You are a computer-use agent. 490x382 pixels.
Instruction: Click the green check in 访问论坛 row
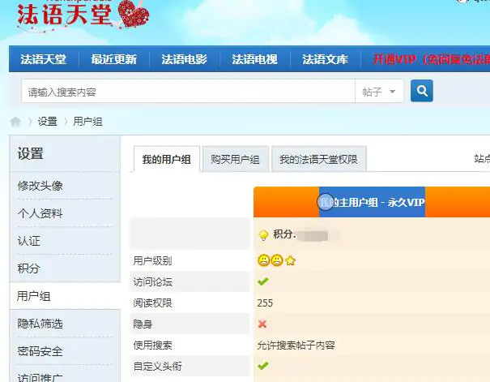click(262, 281)
